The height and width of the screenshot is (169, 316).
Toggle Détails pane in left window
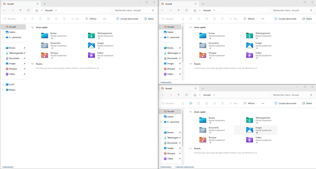point(149,19)
